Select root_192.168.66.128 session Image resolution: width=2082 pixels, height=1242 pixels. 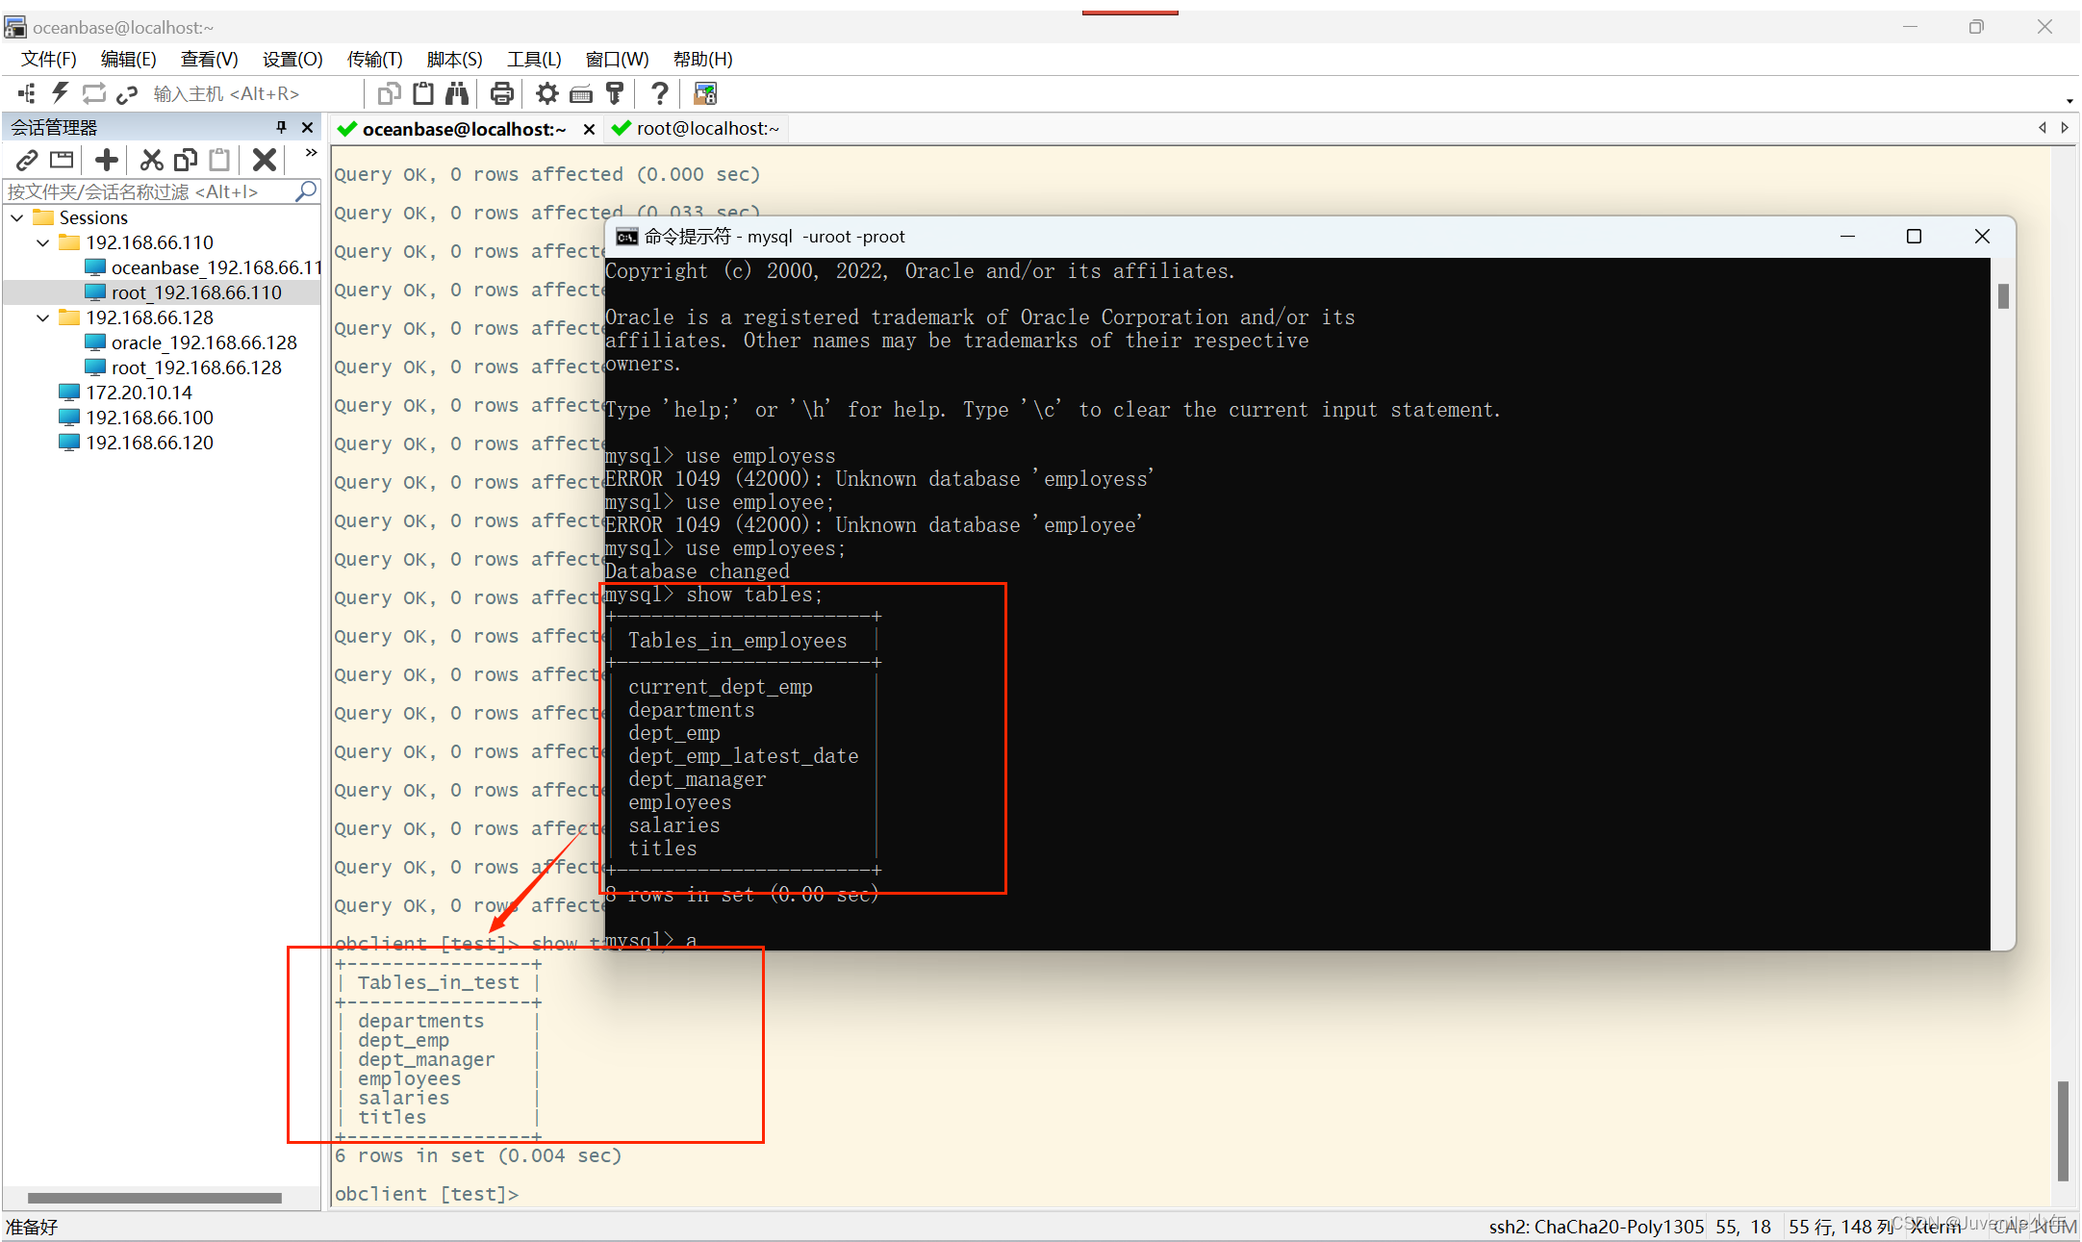[184, 368]
